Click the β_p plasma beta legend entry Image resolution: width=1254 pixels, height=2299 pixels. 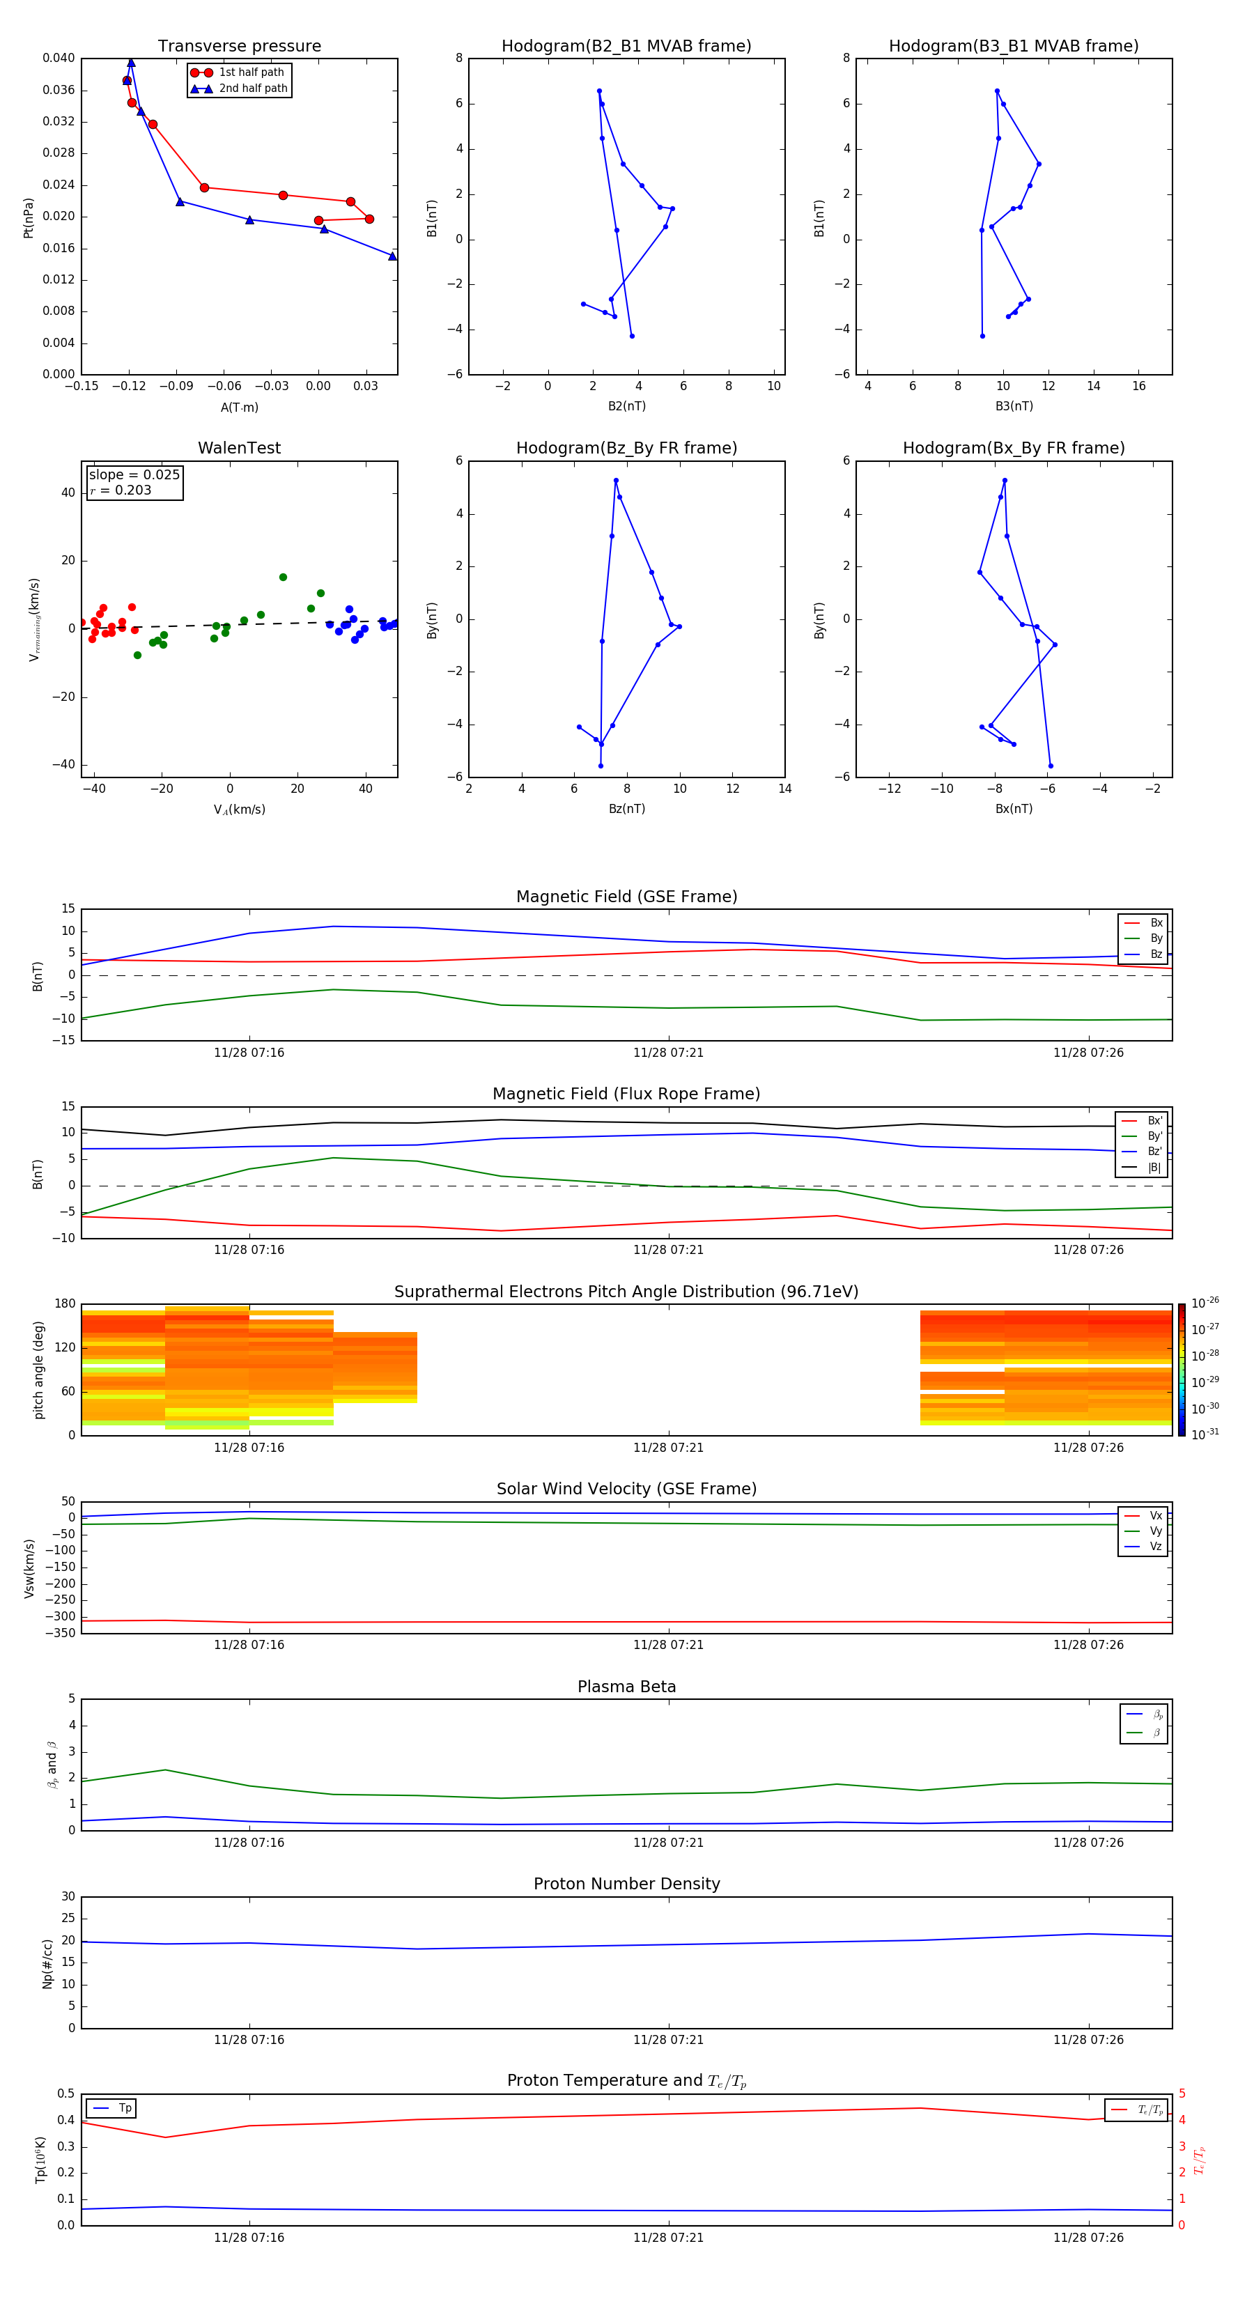(x=1144, y=1714)
